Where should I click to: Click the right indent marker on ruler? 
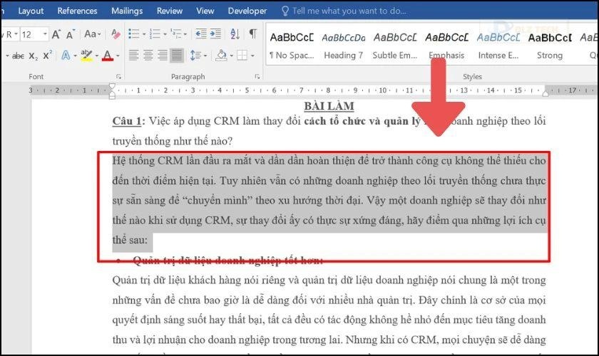tap(546, 93)
